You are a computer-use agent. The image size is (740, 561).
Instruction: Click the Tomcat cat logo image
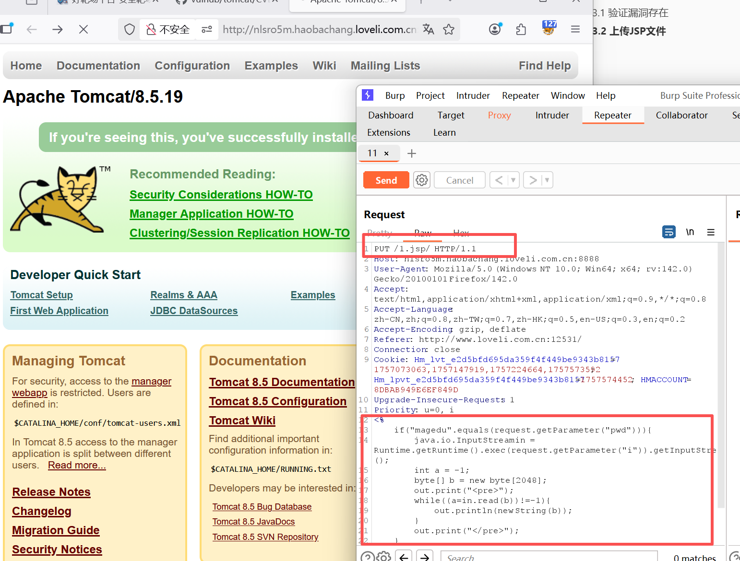coord(61,199)
